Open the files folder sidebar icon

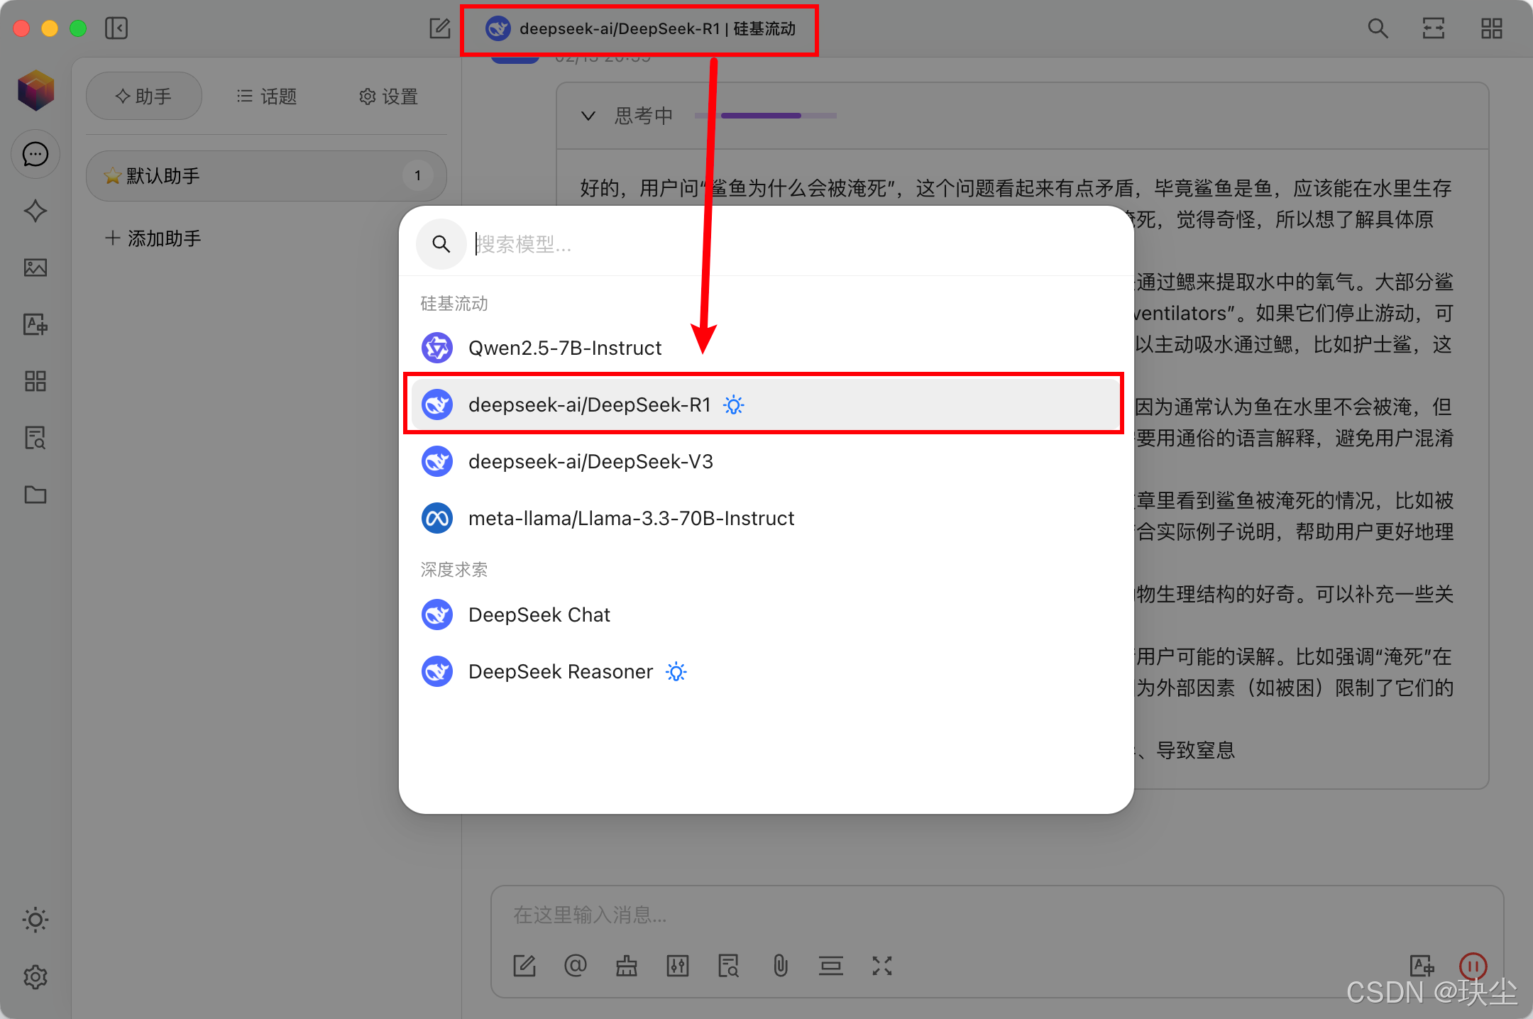point(35,495)
